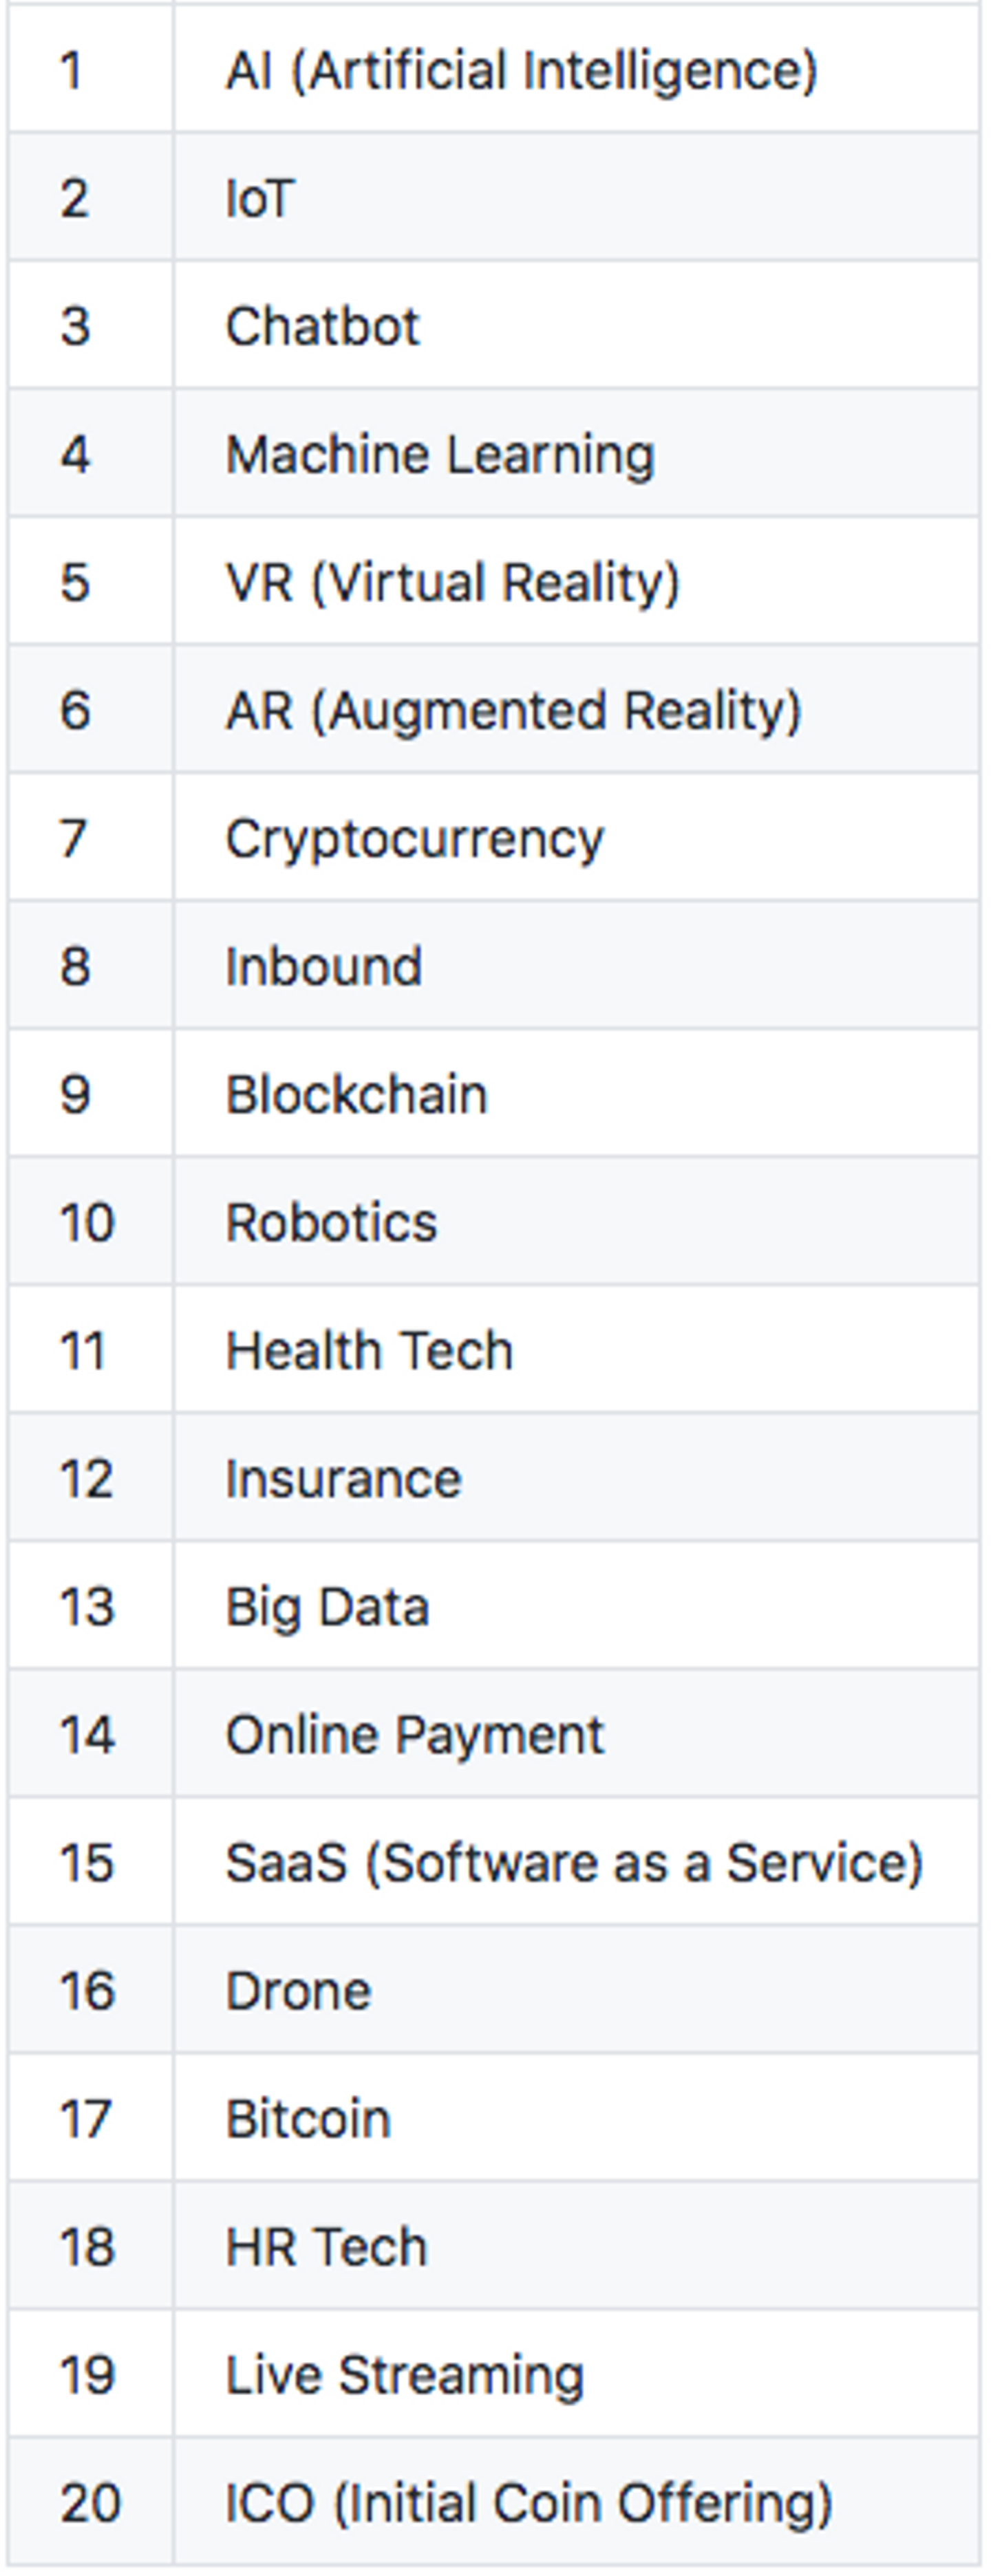This screenshot has height=2576, width=991.
Task: Select the 'Online Payment' cell
Action: (x=414, y=1735)
